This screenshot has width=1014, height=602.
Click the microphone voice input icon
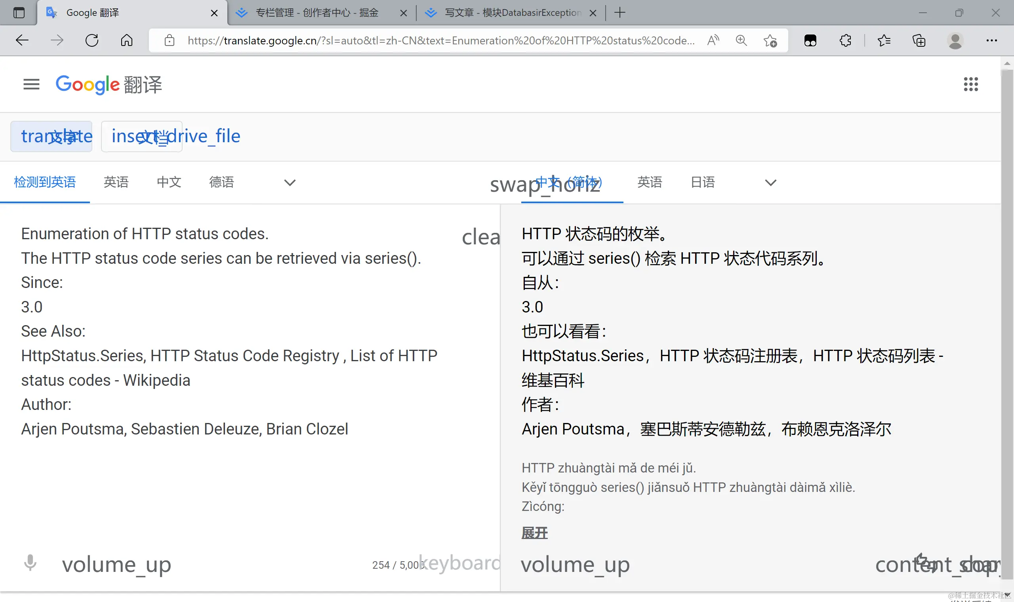click(x=30, y=563)
